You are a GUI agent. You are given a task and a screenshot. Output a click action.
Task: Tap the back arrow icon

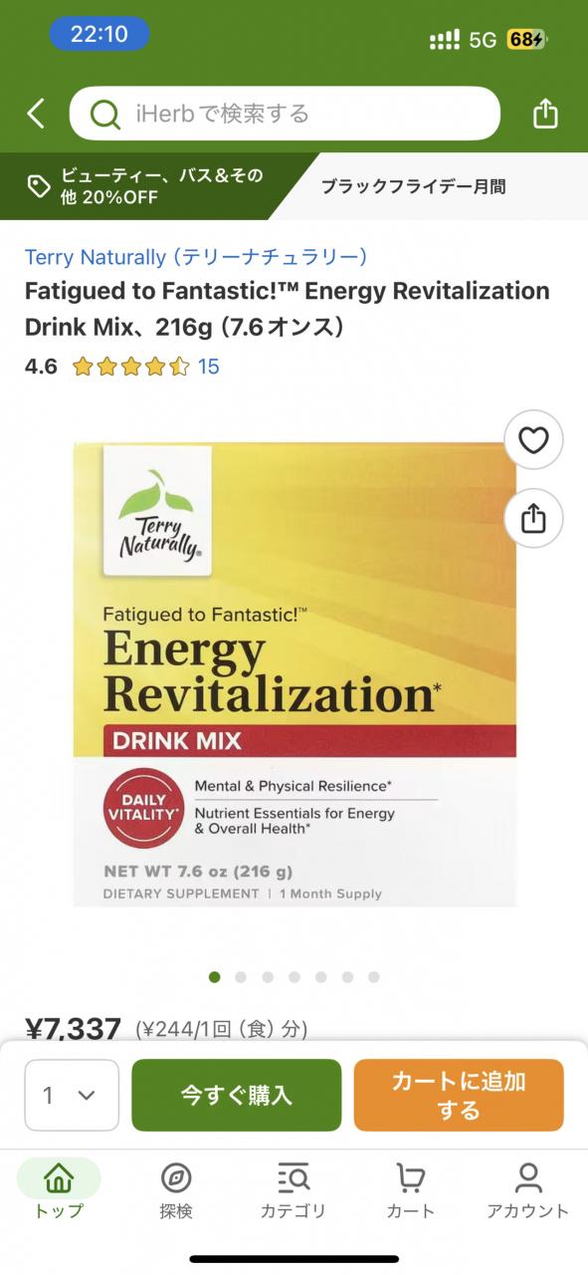click(x=36, y=114)
